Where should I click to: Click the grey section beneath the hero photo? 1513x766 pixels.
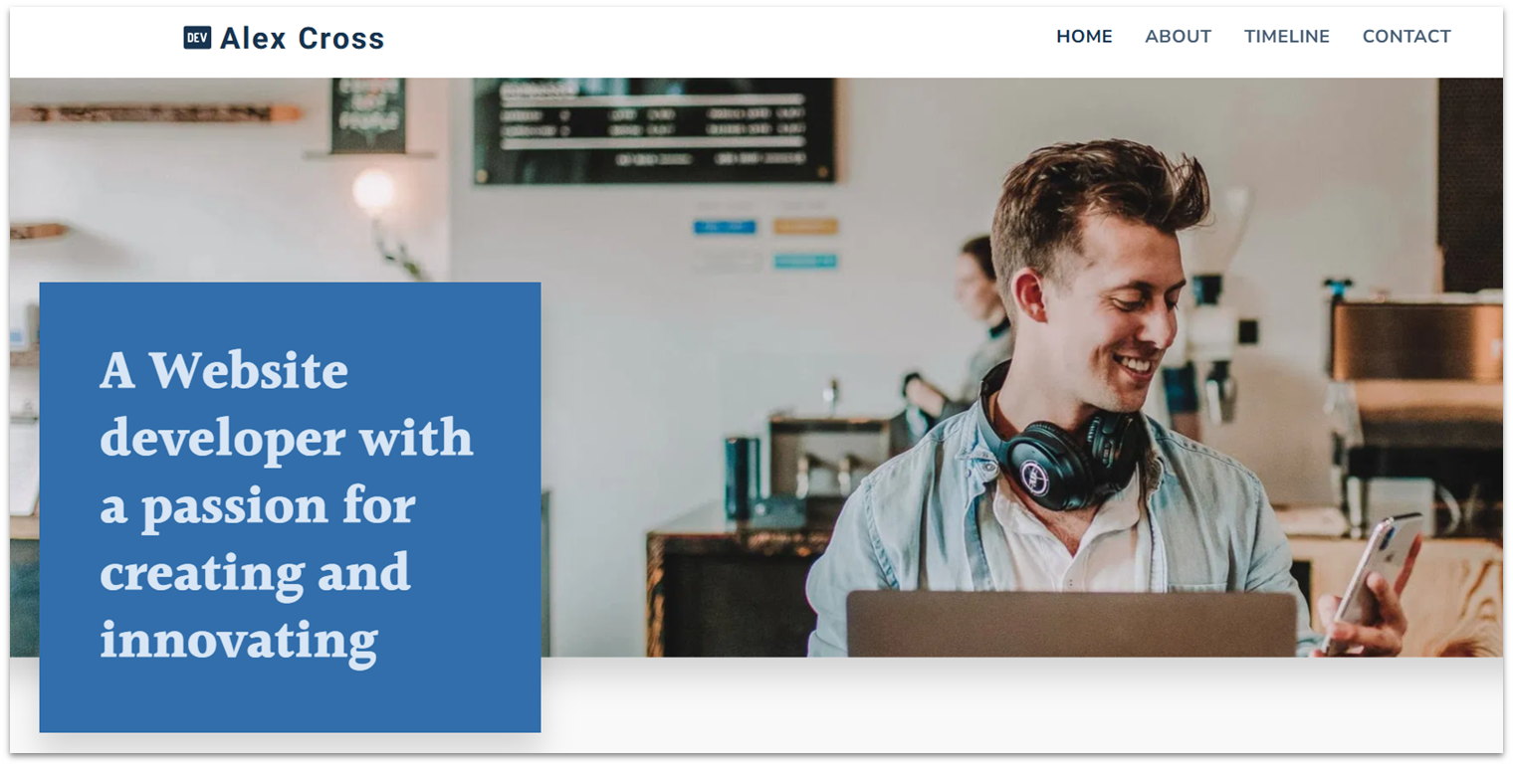[1021, 704]
